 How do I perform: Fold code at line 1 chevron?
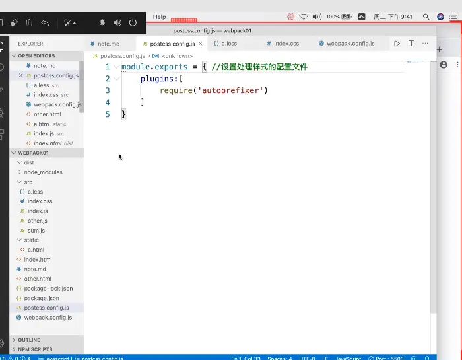tap(117, 67)
